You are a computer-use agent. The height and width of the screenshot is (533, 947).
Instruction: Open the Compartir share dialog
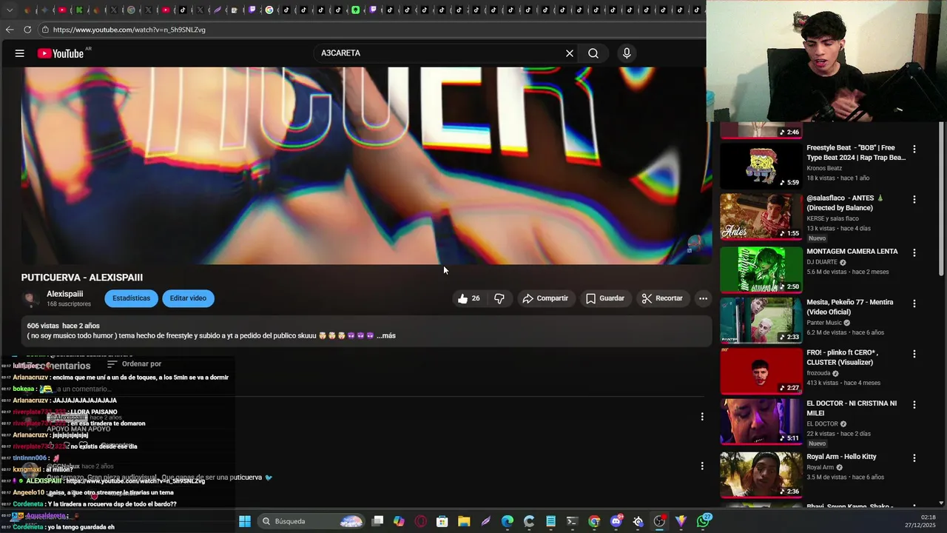(x=545, y=298)
